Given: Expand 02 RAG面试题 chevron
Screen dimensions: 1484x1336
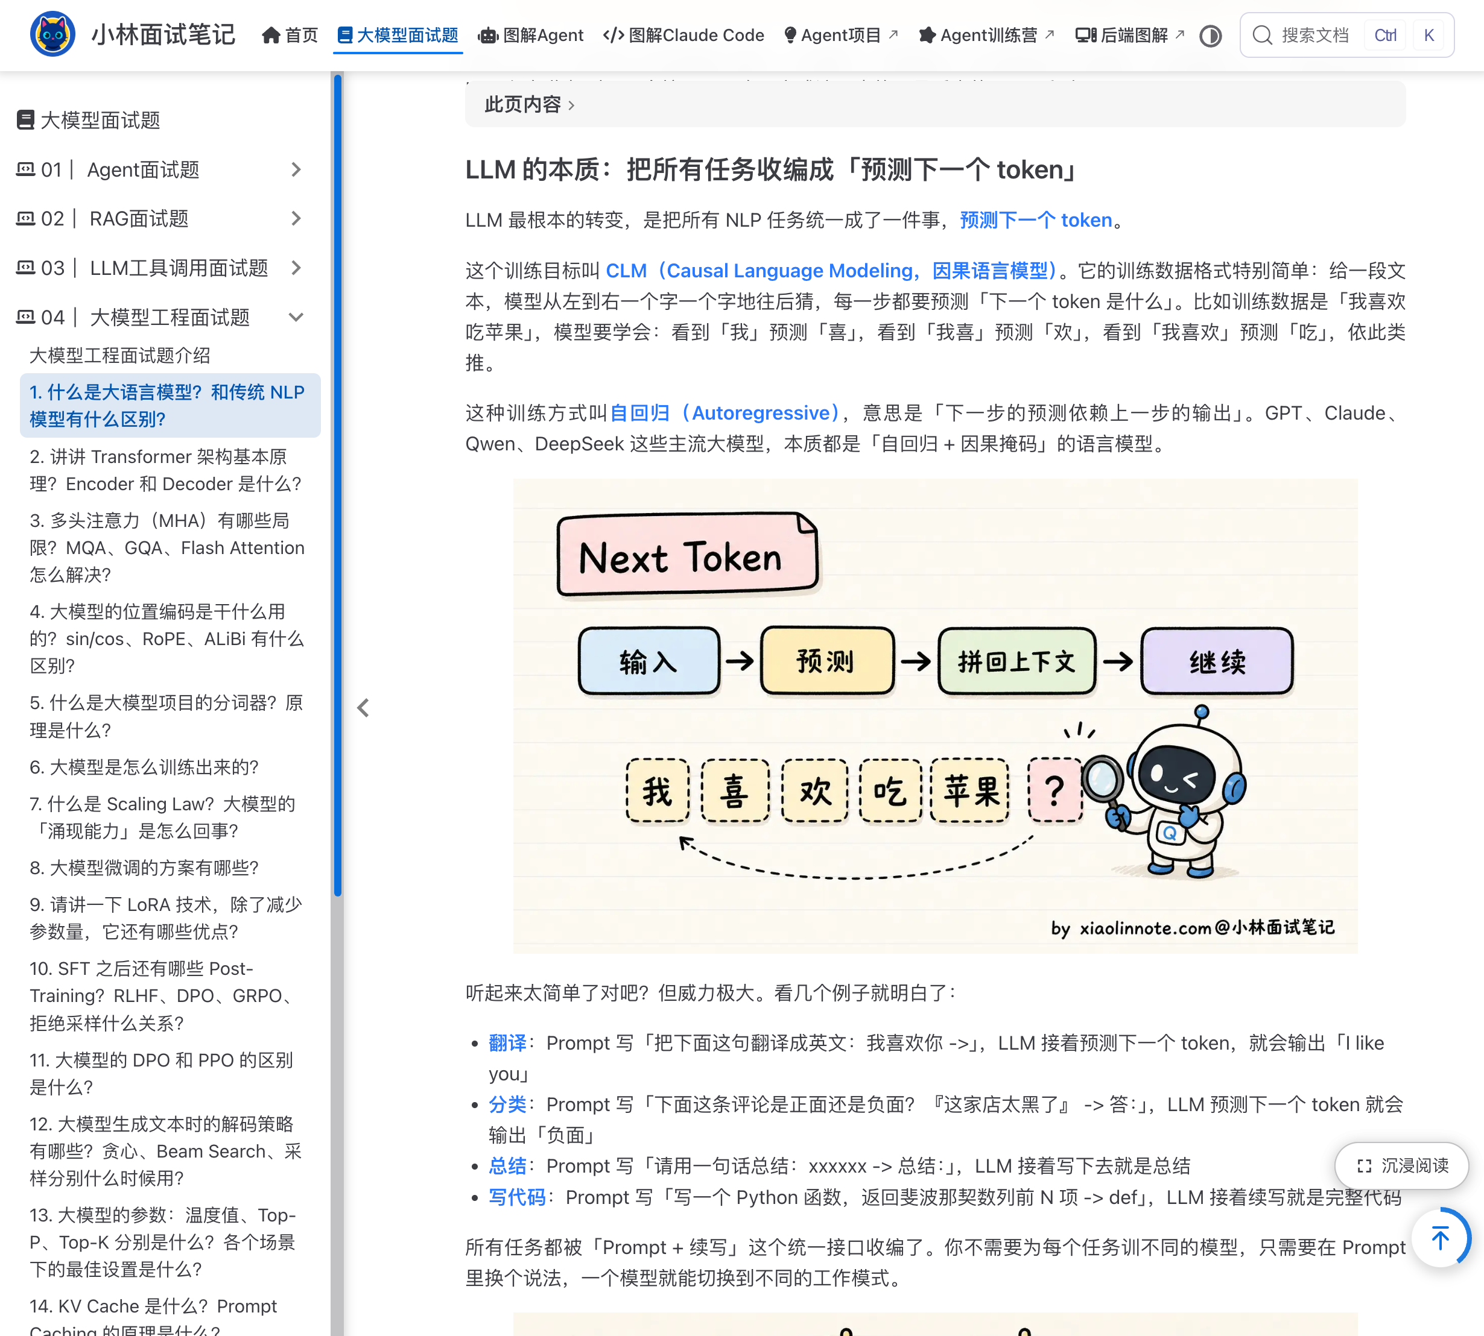Looking at the screenshot, I should tap(296, 219).
